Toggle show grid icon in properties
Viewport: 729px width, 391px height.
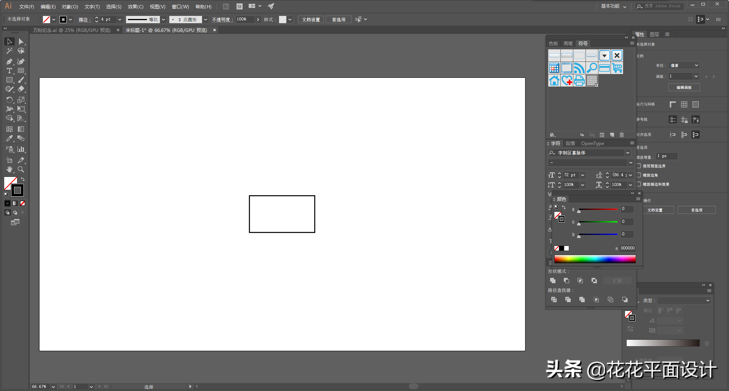pos(684,104)
